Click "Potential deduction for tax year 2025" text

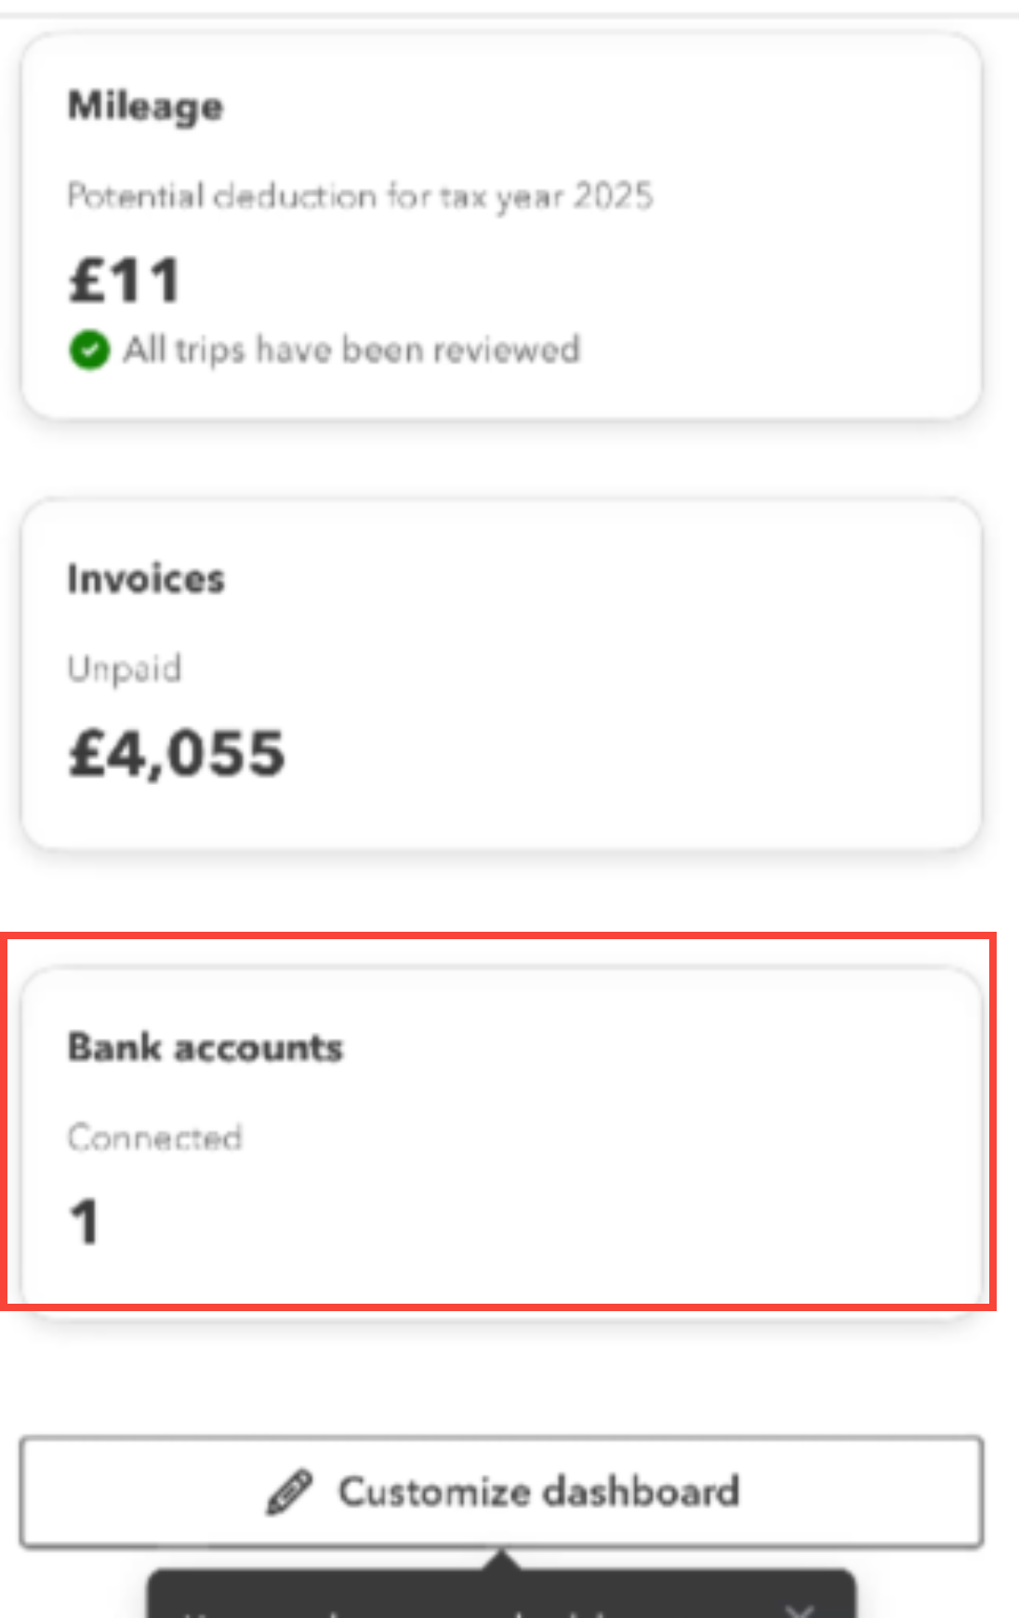360,196
